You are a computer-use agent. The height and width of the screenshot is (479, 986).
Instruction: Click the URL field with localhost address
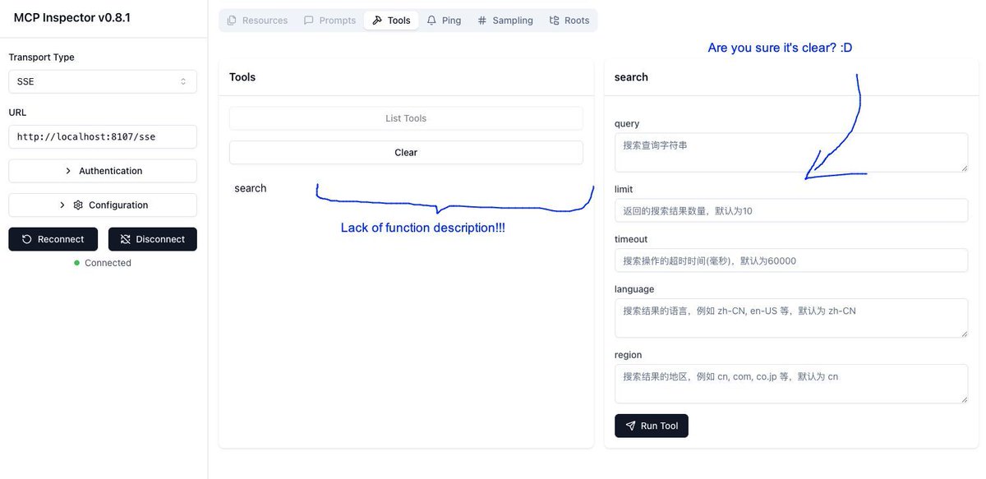point(103,136)
